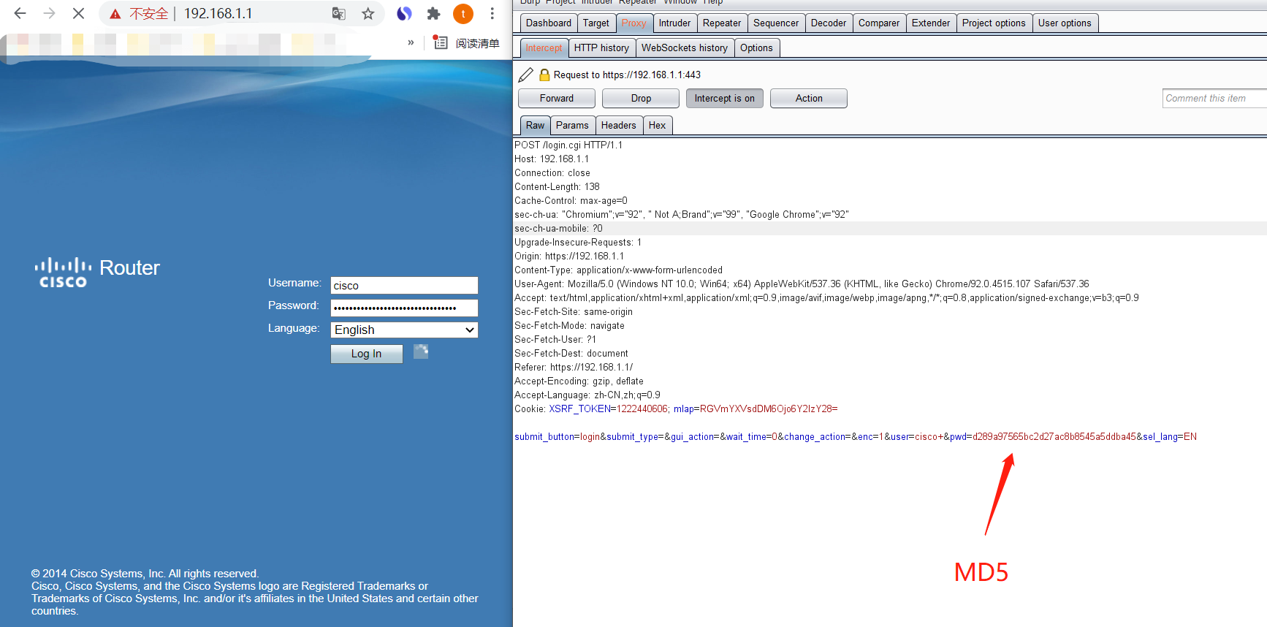Click the translate page icon
Image resolution: width=1267 pixels, height=627 pixels.
(x=338, y=13)
